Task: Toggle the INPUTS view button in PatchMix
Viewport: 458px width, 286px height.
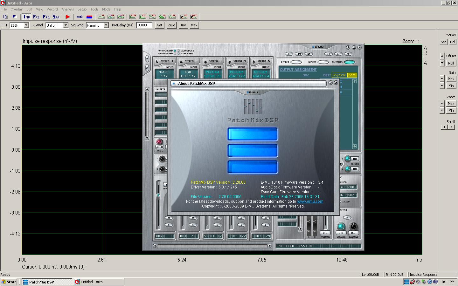Action: (323, 62)
